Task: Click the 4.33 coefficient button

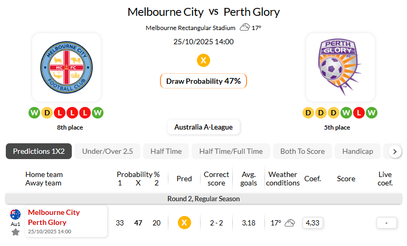Action: click(313, 223)
